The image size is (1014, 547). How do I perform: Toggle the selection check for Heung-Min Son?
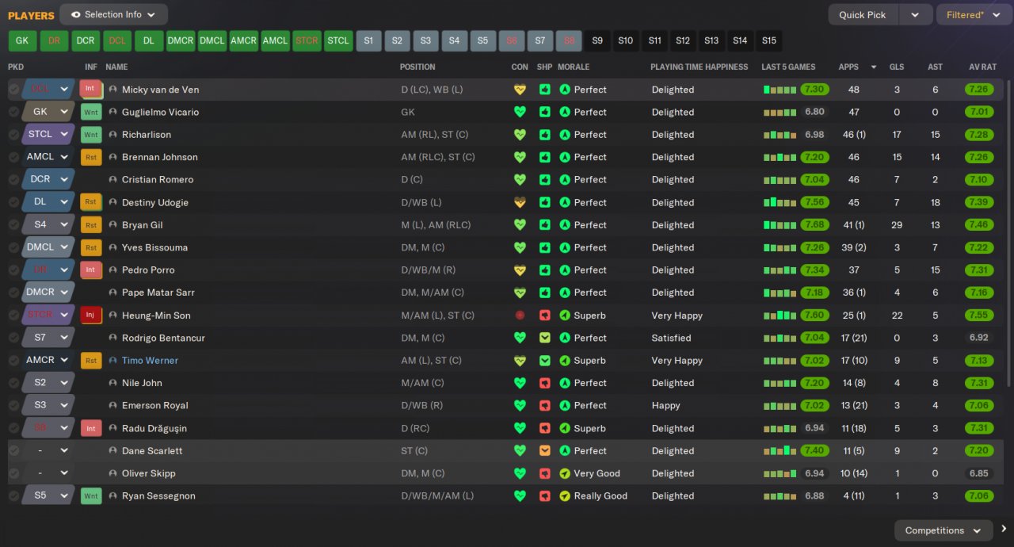point(13,316)
